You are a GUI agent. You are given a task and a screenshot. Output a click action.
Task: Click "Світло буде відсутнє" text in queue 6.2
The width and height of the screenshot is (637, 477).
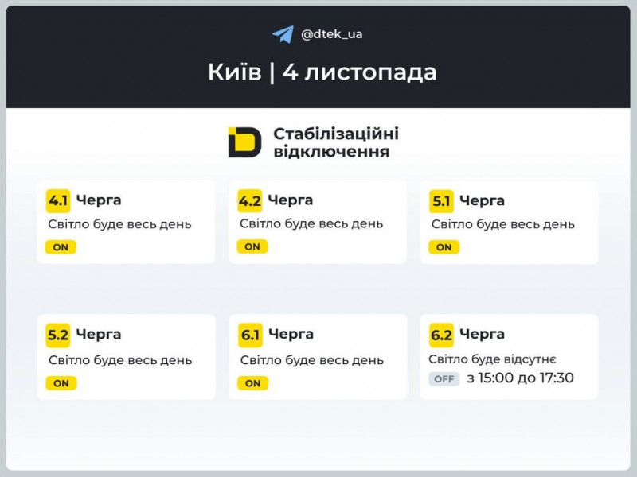492,360
